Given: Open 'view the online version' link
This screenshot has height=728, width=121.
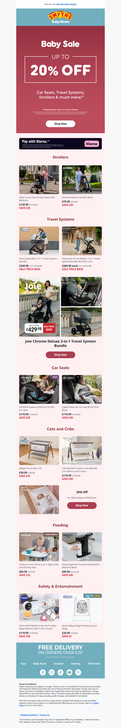Looking at the screenshot, I should (x=66, y=4).
